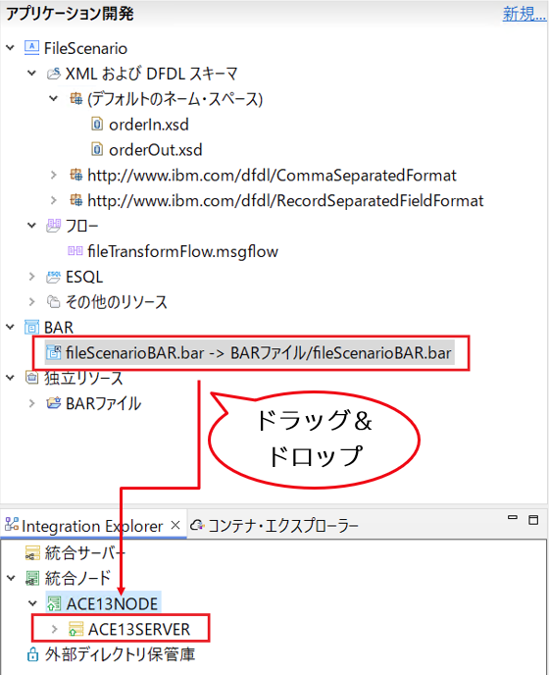Screen dimensions: 549x675
Task: Select the BARファイル label
Action: (x=103, y=404)
